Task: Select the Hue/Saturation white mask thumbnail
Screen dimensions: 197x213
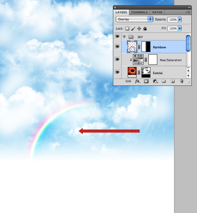Action: point(153,59)
